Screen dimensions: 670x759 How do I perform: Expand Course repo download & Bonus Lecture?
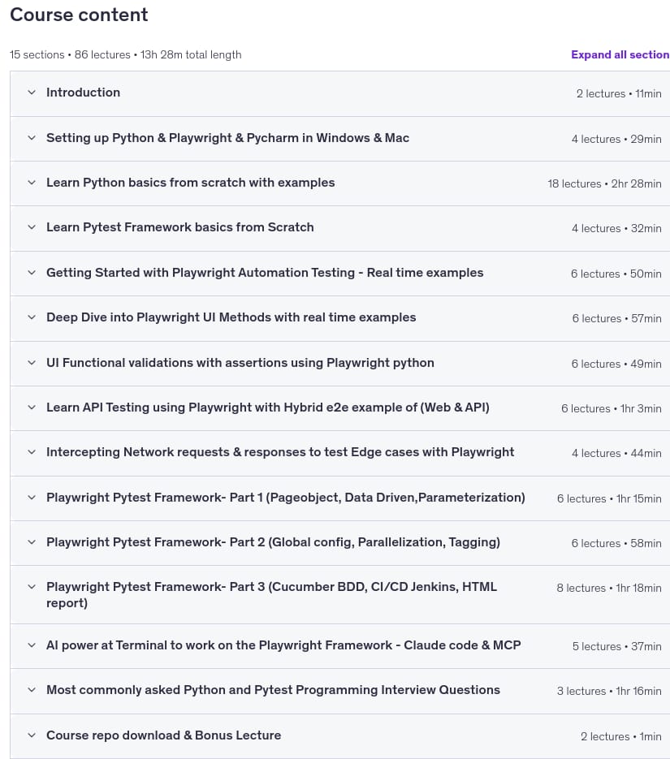[x=163, y=735]
